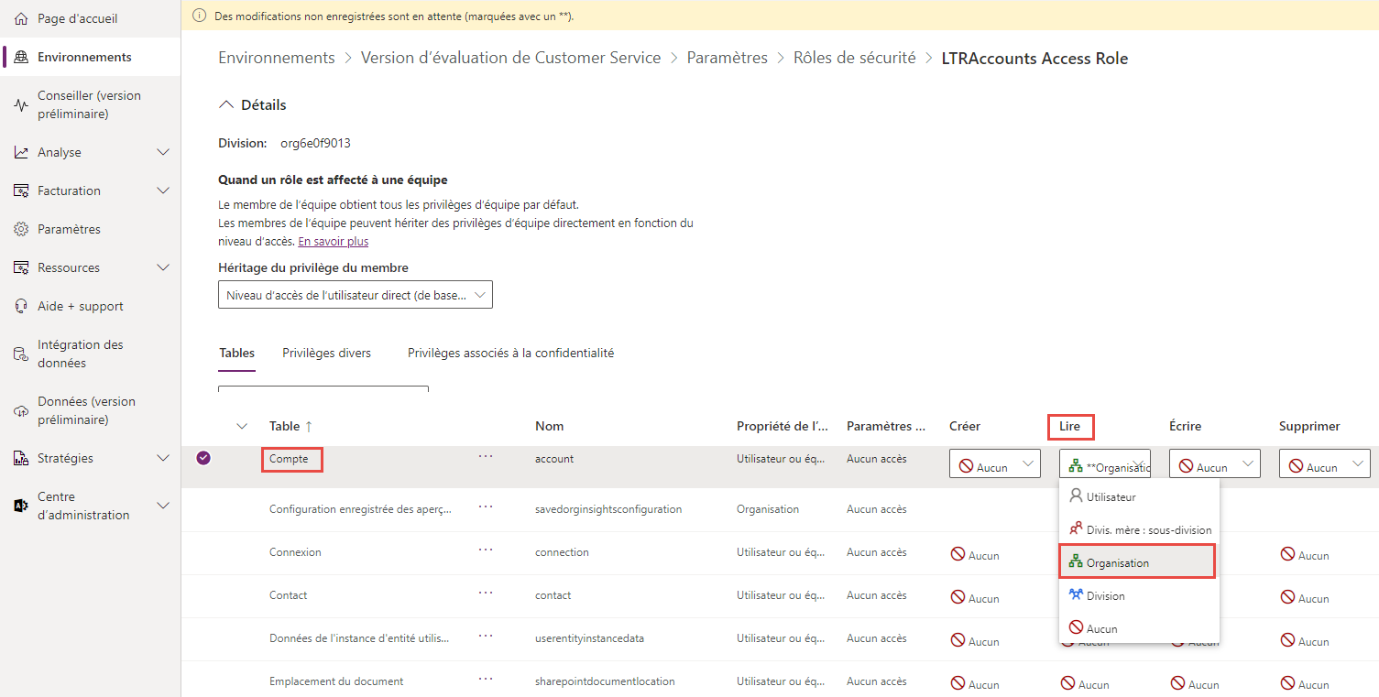Click the gear icon for Paramètres in the sidebar

(x=21, y=229)
